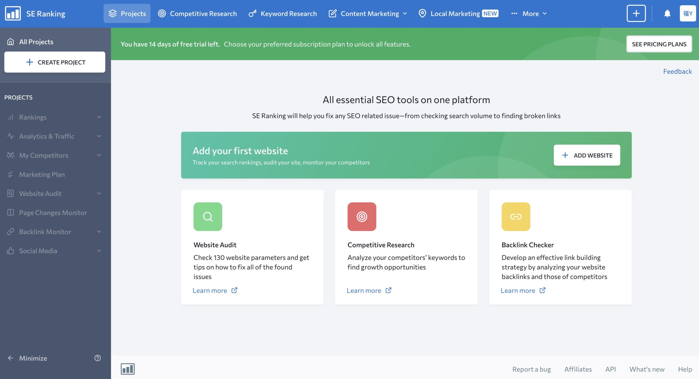Click the help question mark icon in sidebar
This screenshot has height=379, width=699.
[97, 358]
